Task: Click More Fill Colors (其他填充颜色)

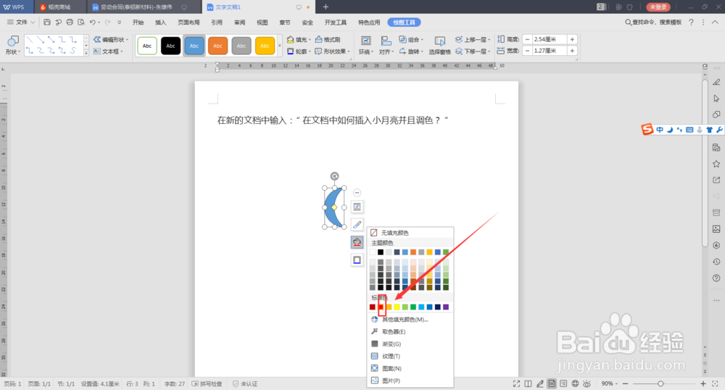Action: [x=410, y=319]
